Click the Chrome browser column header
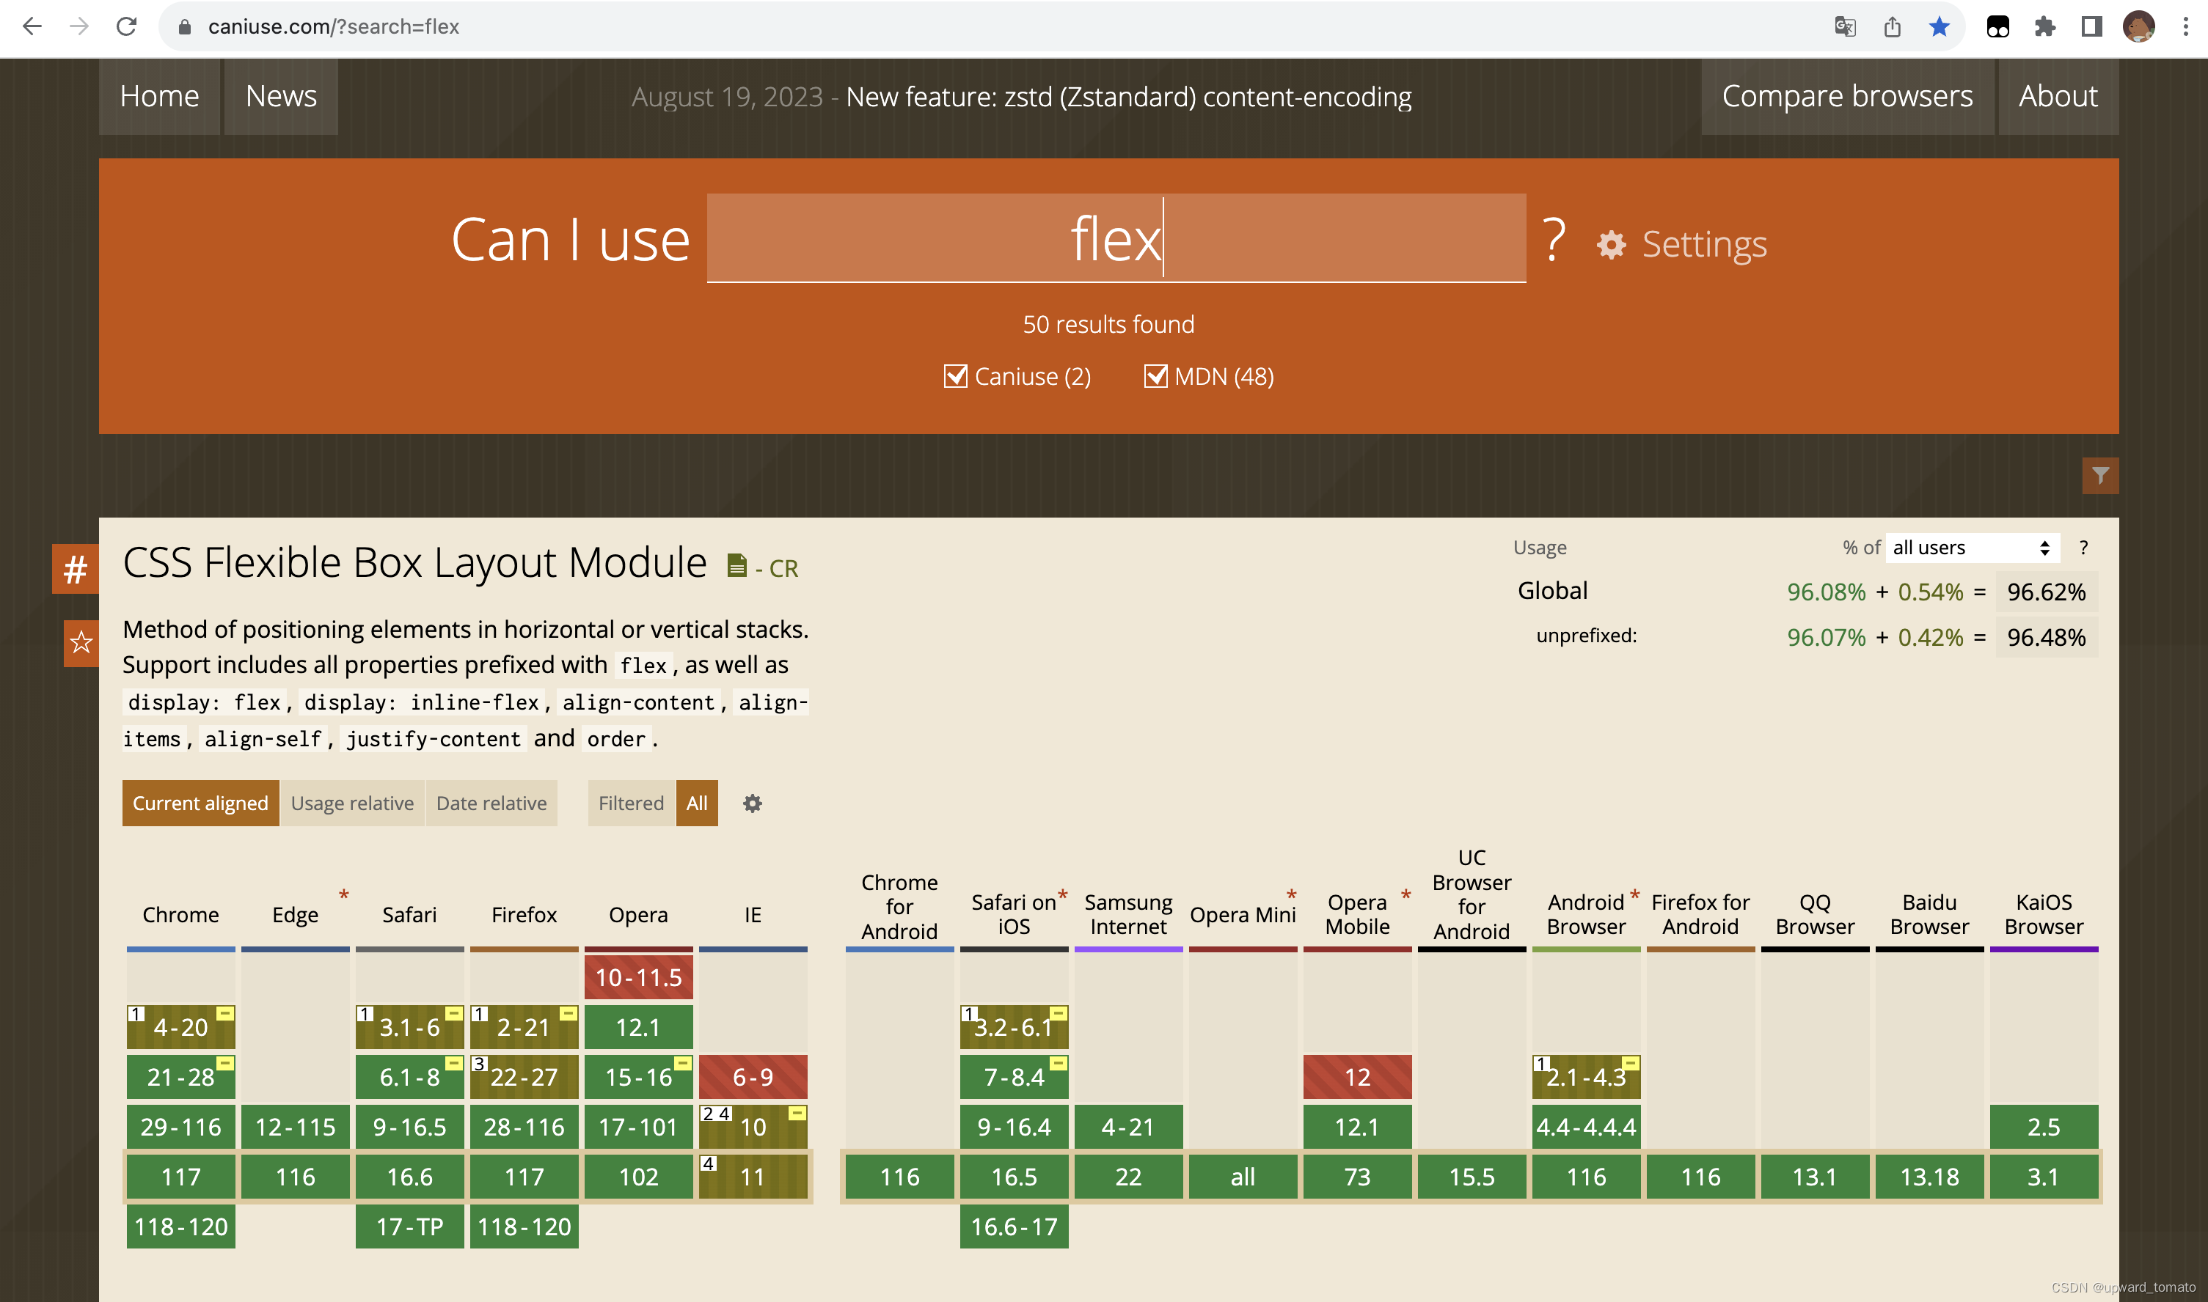2208x1302 pixels. tap(181, 915)
